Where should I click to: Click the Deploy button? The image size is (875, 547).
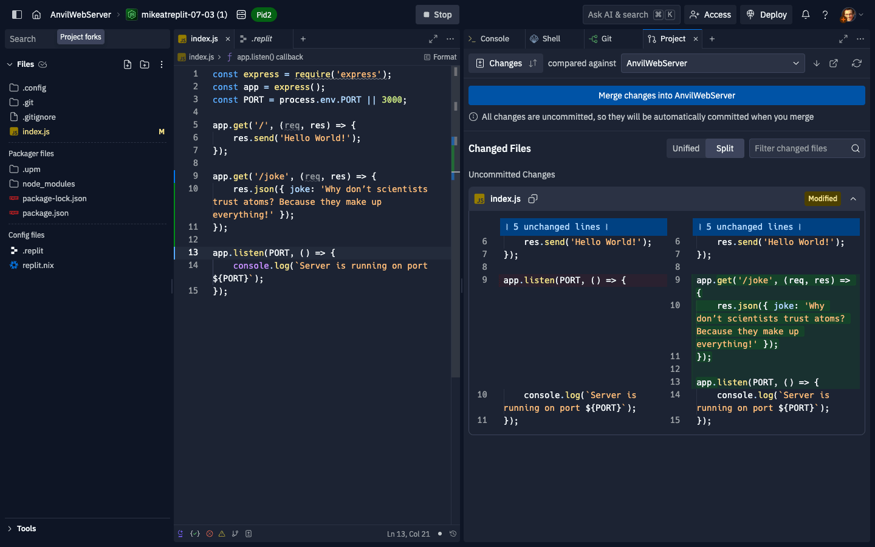click(767, 15)
